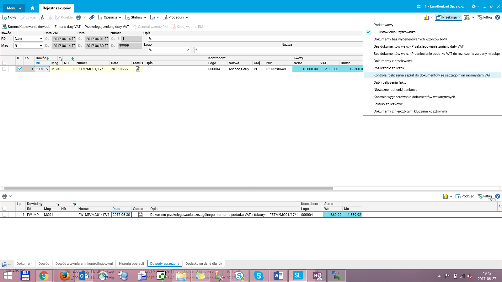Click the settings warning window icon

pos(467,17)
